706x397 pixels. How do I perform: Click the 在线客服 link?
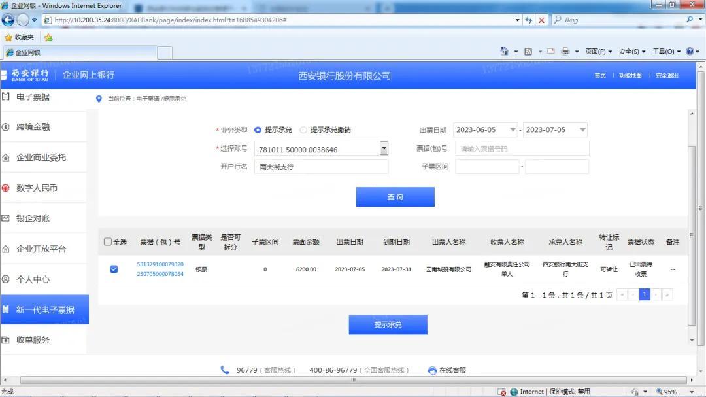(452, 370)
